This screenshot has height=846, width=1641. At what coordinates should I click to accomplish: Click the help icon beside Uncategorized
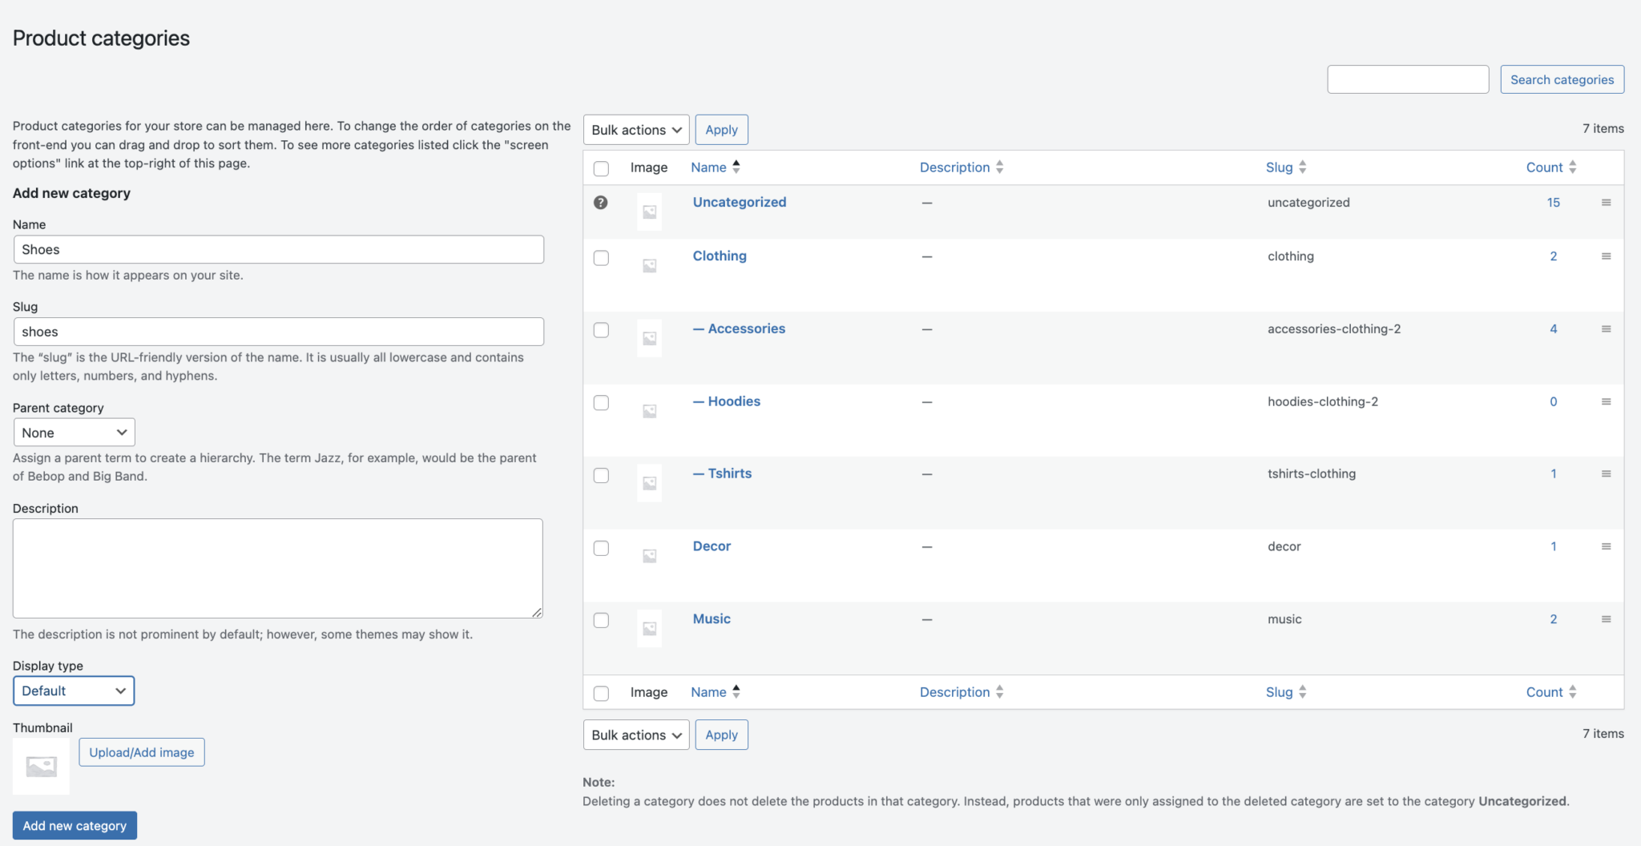coord(601,202)
